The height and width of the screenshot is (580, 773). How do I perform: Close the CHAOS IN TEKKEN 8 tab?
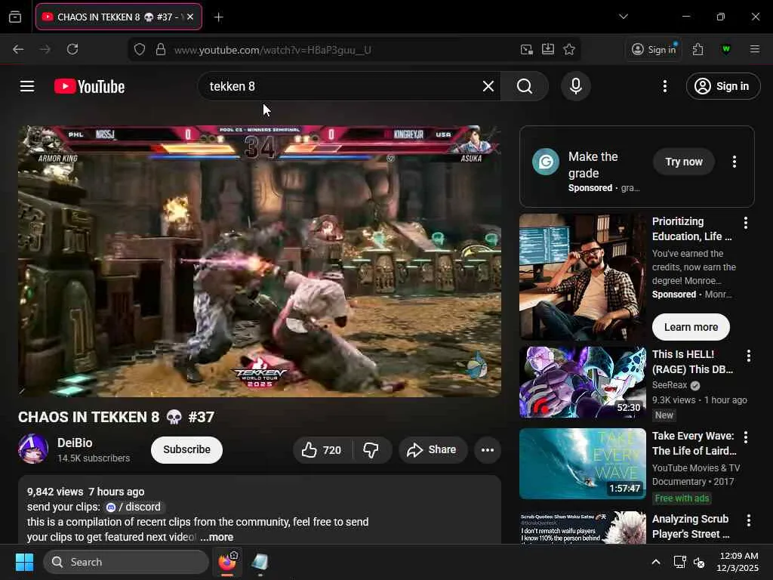tap(190, 17)
